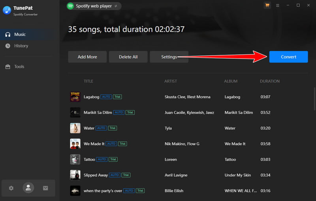Viewport: 316px width, 201px height.
Task: Open the user account avatar icon
Action: coord(28,188)
